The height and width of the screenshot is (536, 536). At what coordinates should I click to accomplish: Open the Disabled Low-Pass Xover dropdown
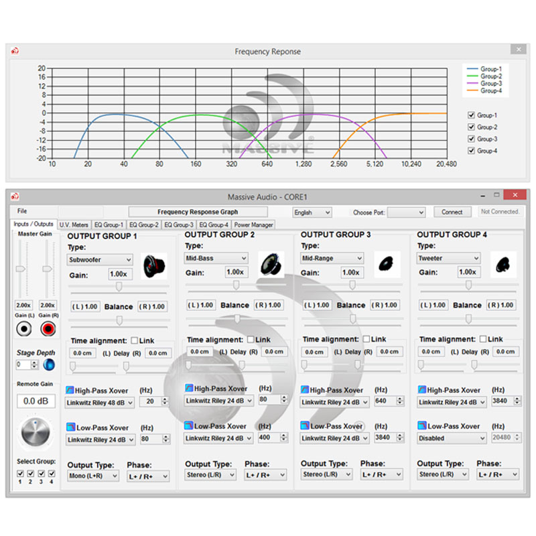click(451, 438)
